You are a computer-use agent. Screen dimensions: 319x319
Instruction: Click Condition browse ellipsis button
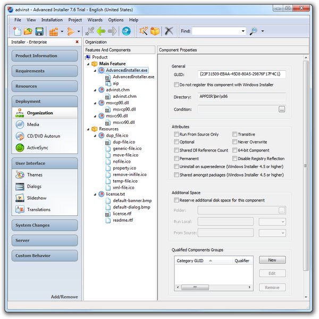[282, 109]
